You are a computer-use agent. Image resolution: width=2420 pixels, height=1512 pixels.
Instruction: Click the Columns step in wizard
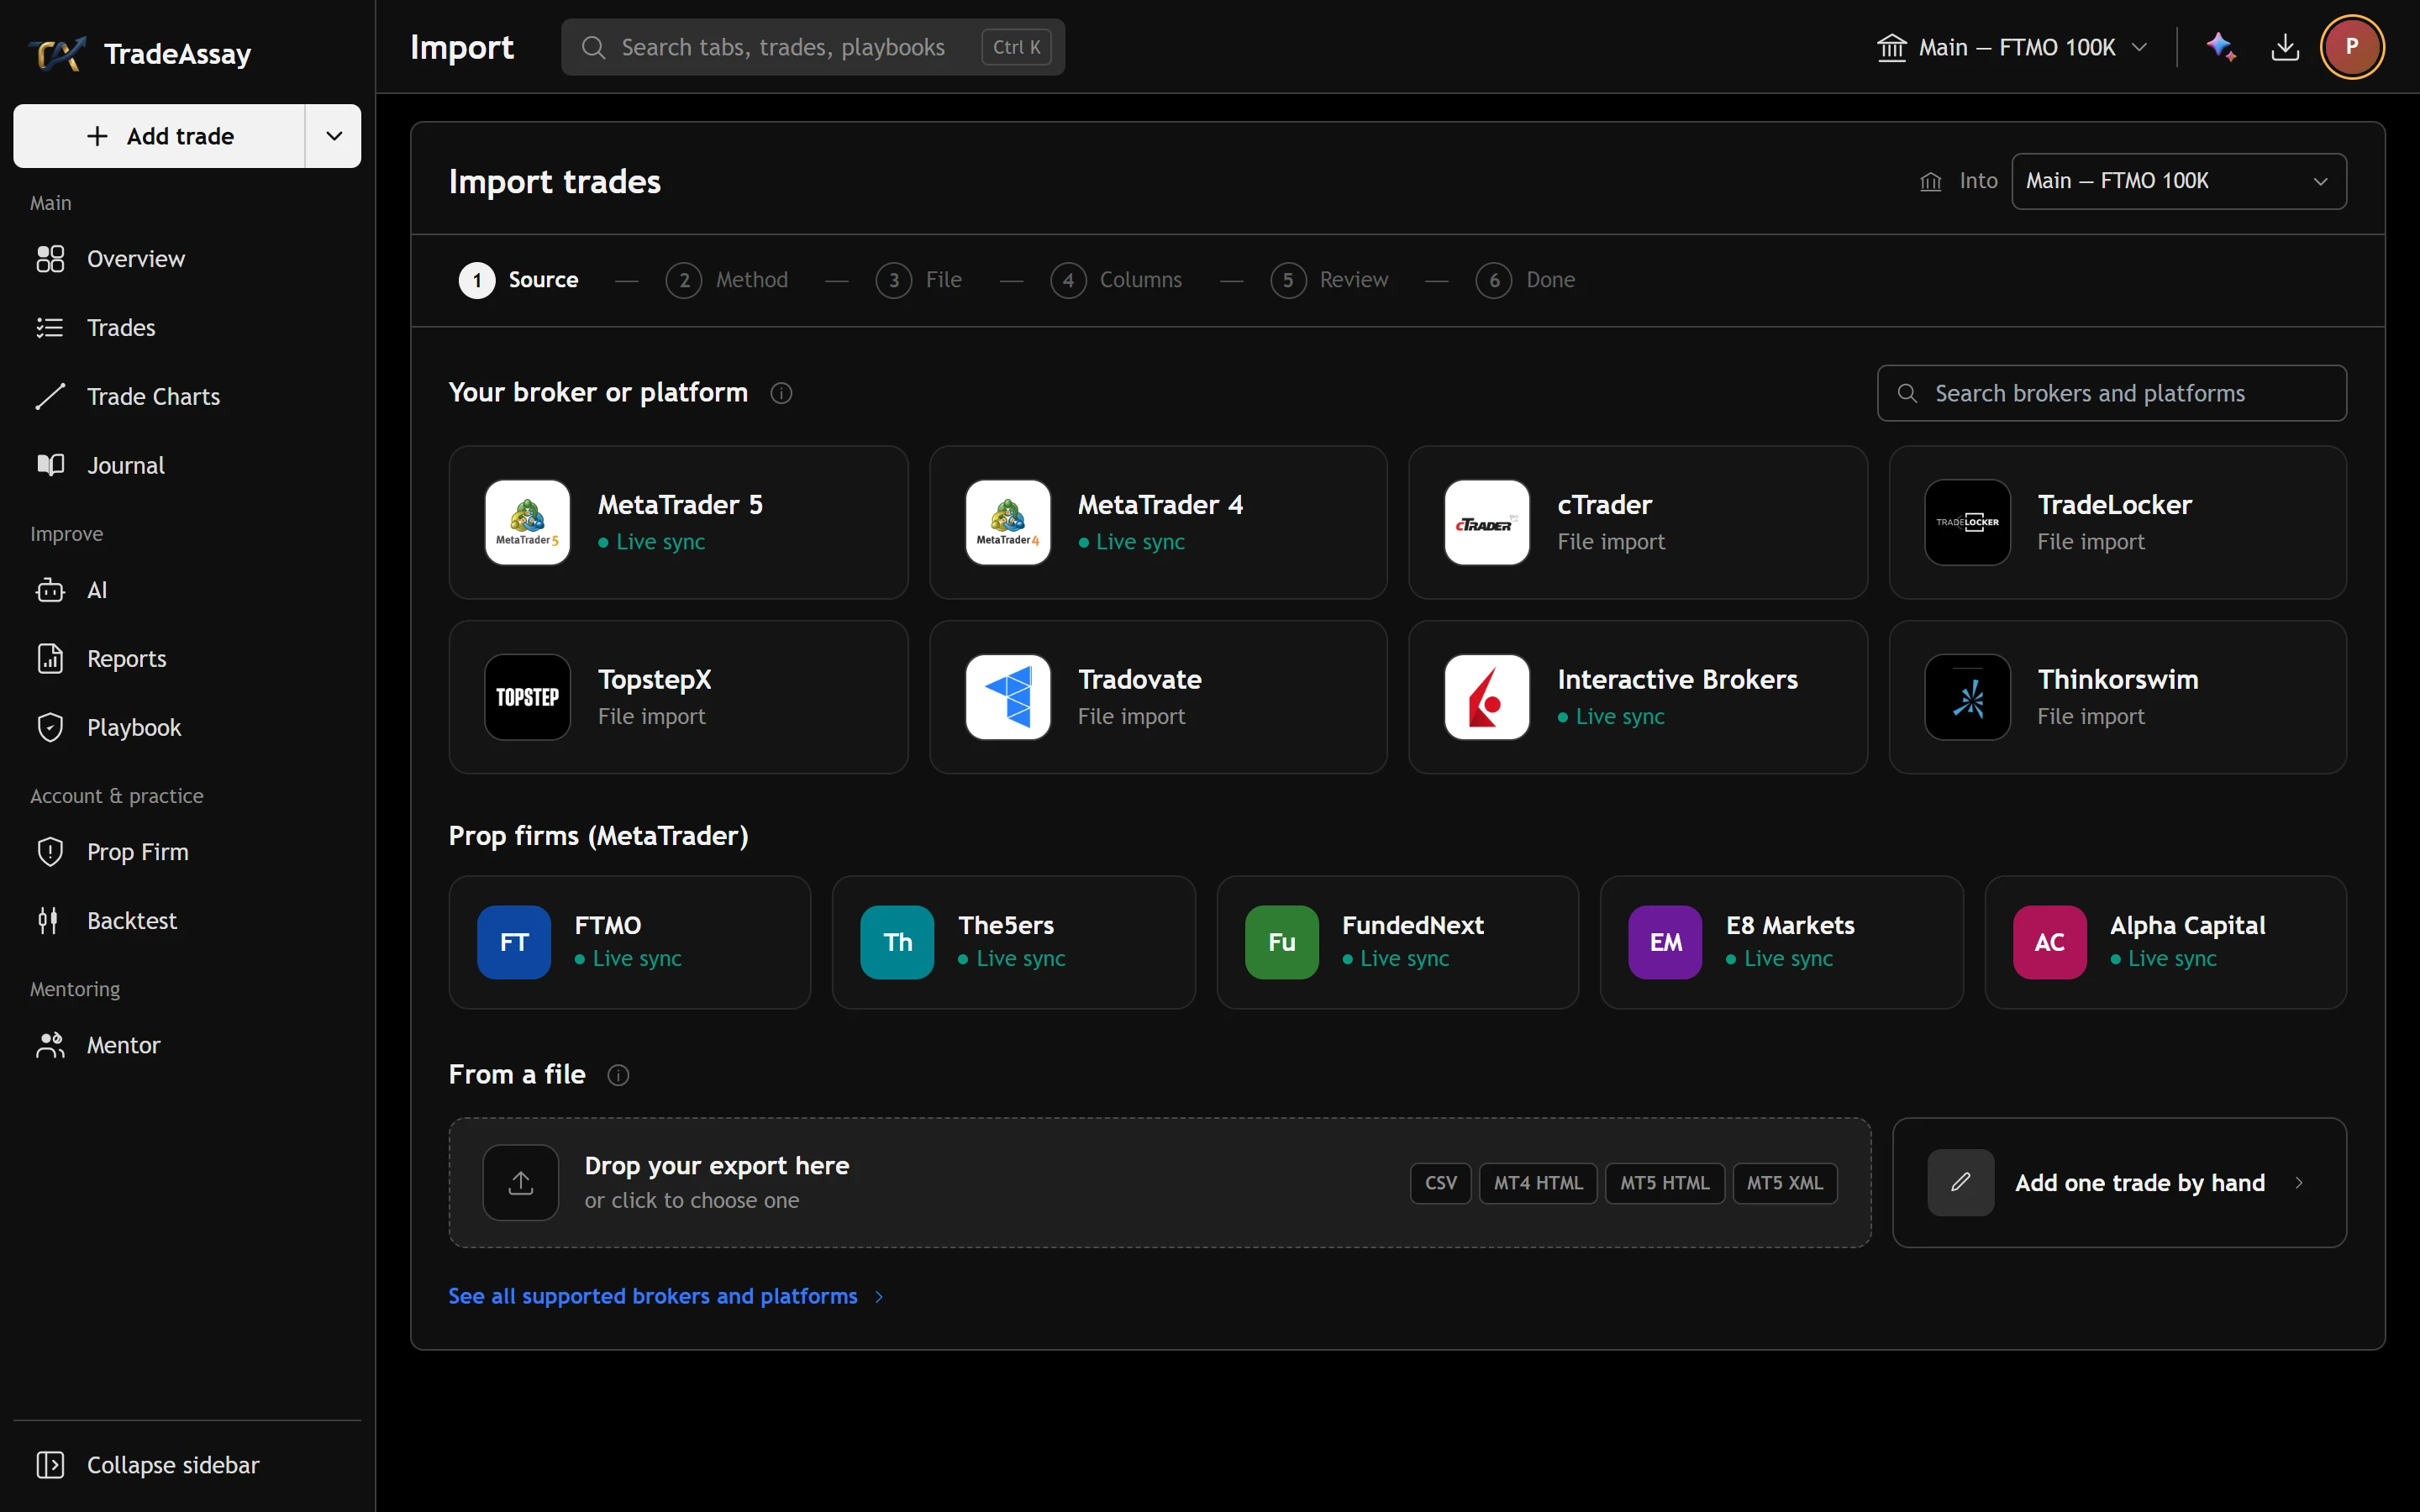(x=1116, y=280)
